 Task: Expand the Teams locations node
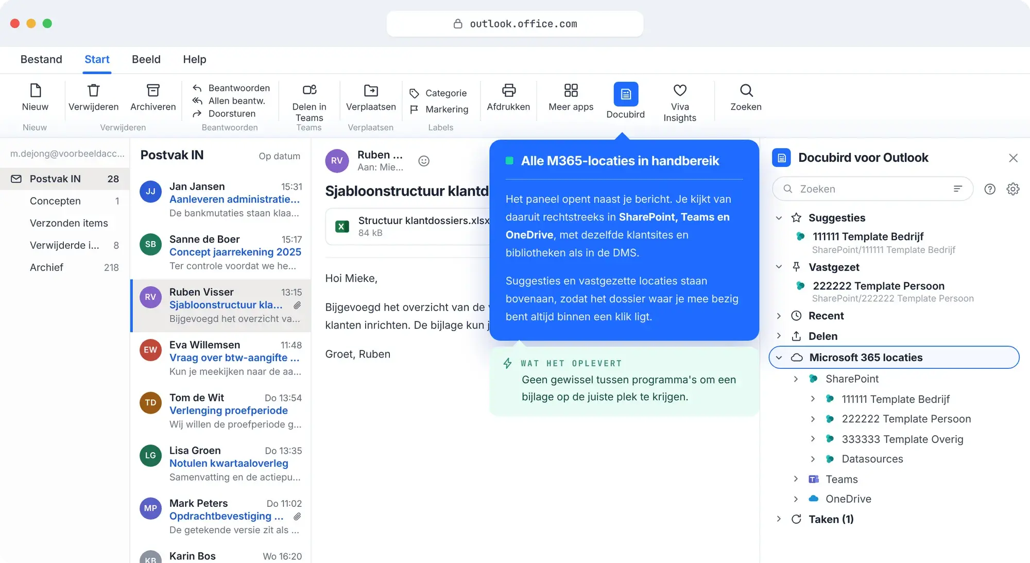[x=796, y=479]
